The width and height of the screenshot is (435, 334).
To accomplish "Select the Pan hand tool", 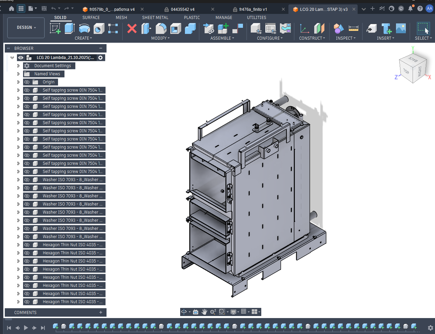I will (x=204, y=312).
